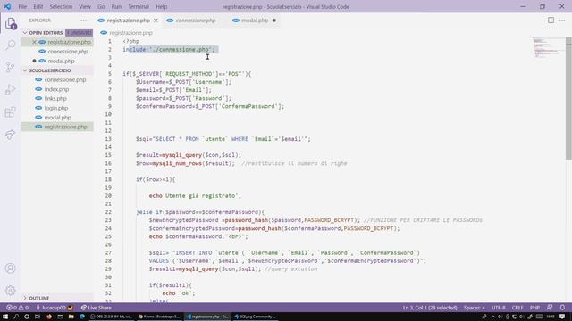This screenshot has width=572, height=321.
Task: Open Windows action center notification icon
Action: point(562,317)
